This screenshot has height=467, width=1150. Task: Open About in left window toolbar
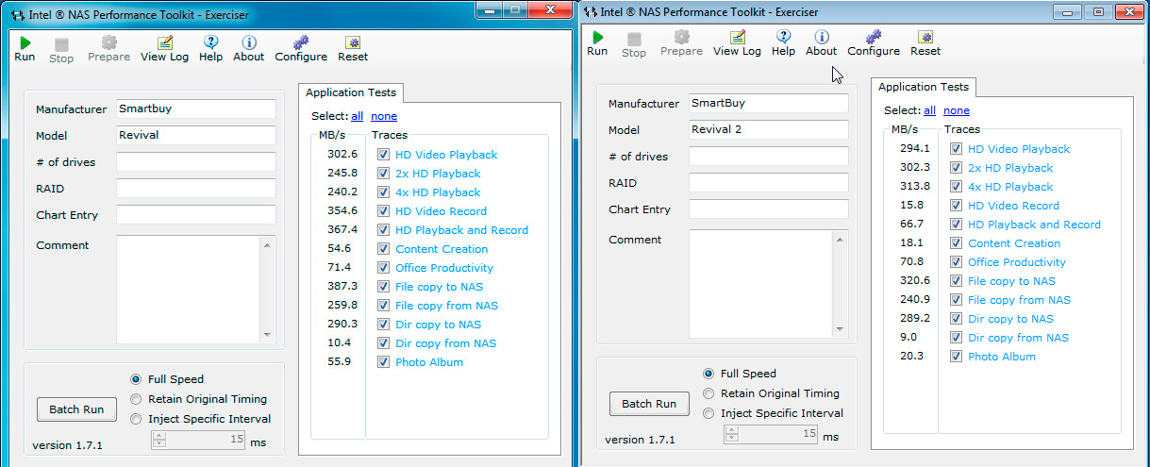coord(249,49)
